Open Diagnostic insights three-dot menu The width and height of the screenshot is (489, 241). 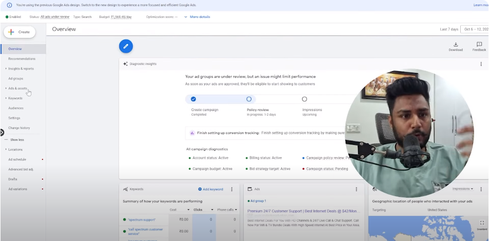(x=481, y=64)
